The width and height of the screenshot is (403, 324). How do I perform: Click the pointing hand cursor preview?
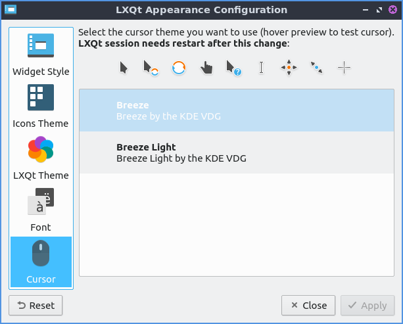tap(206, 68)
